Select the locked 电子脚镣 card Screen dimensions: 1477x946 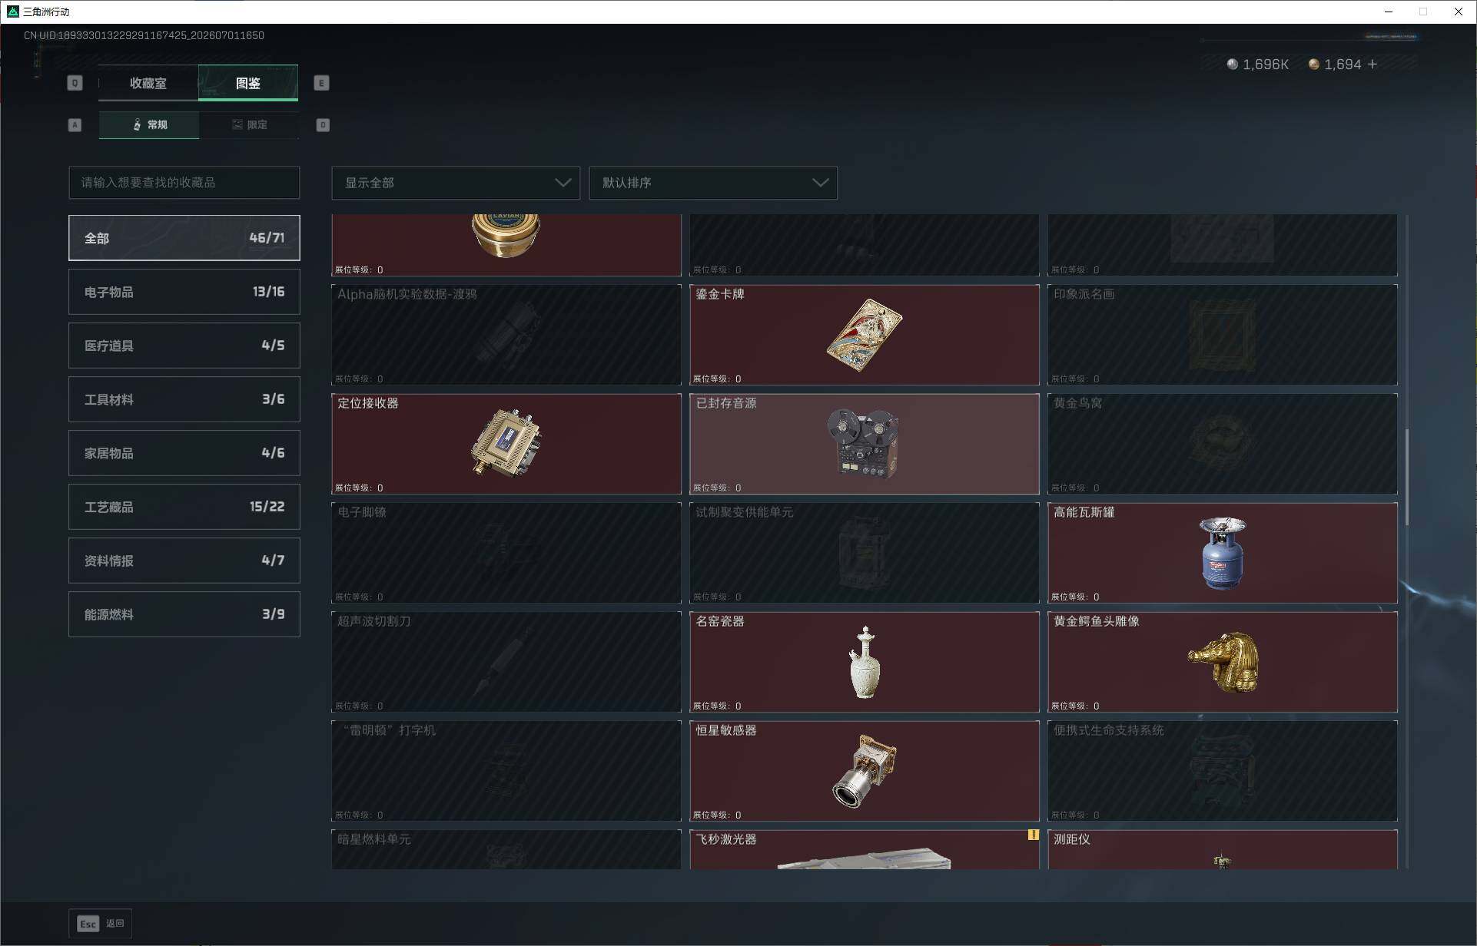506,553
